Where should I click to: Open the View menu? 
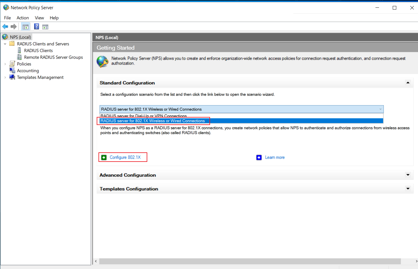pos(39,18)
